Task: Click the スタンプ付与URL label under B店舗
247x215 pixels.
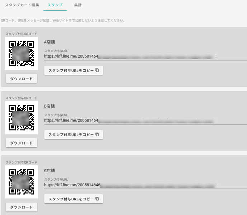Action: [x=56, y=115]
